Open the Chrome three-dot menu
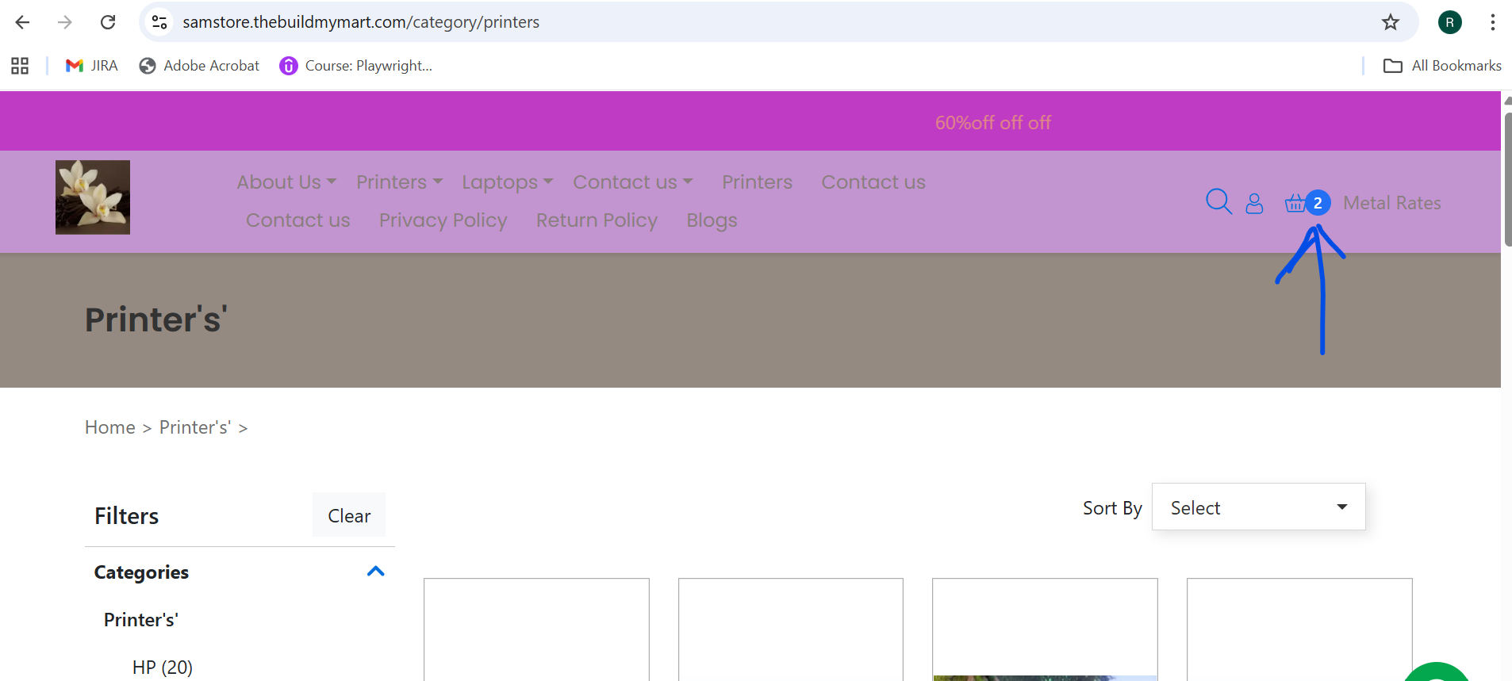 tap(1492, 22)
